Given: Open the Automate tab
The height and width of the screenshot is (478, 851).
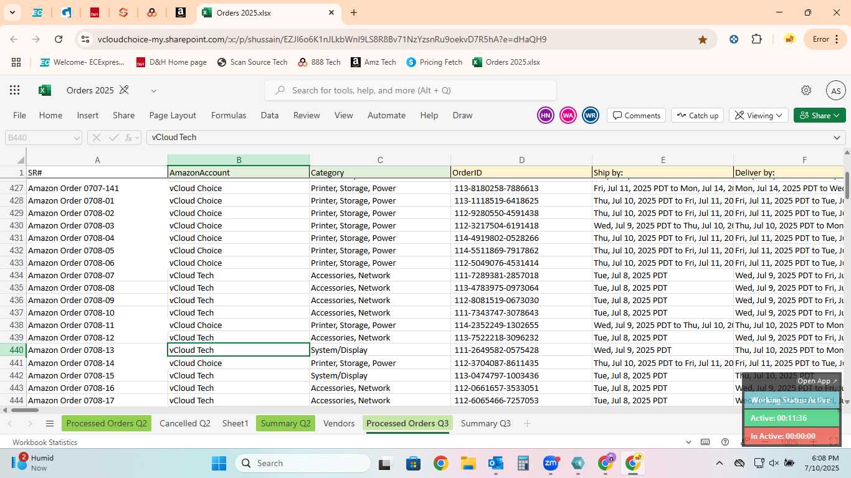Looking at the screenshot, I should pos(386,115).
